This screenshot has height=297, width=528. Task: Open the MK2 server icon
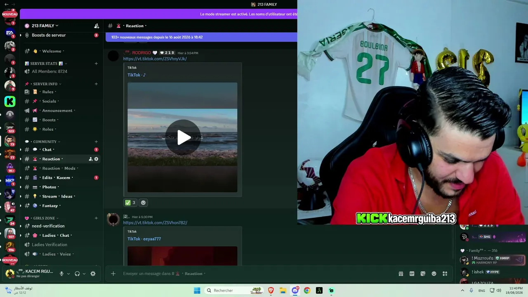coord(9,181)
